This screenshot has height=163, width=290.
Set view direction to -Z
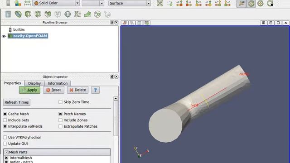[227, 3]
